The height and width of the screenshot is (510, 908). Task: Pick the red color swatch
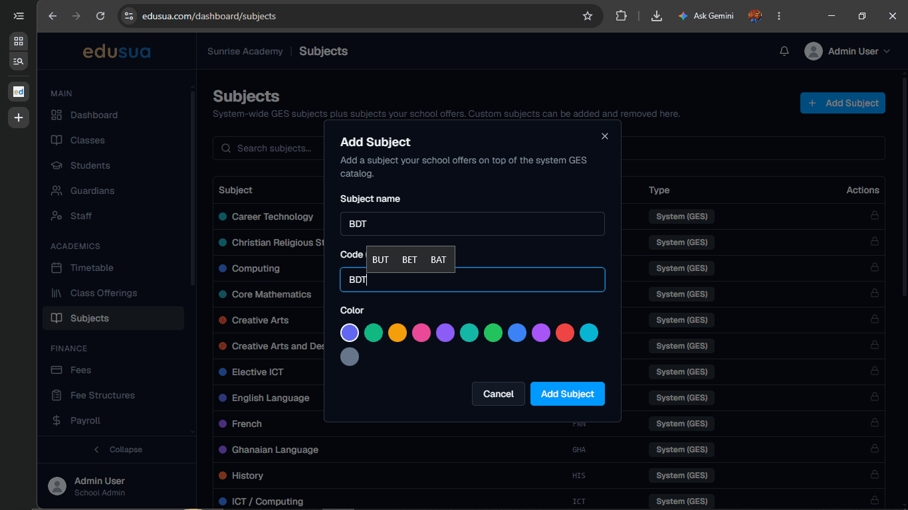coord(565,333)
